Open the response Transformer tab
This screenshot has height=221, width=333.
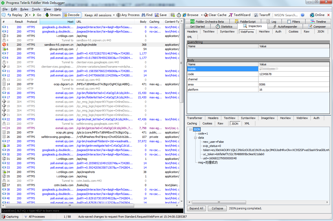pyautogui.click(x=195, y=118)
